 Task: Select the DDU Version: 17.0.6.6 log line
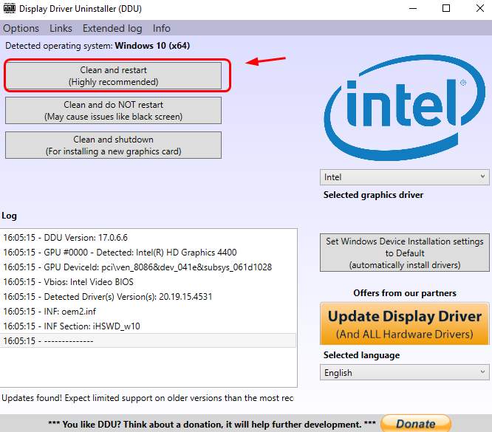148,238
